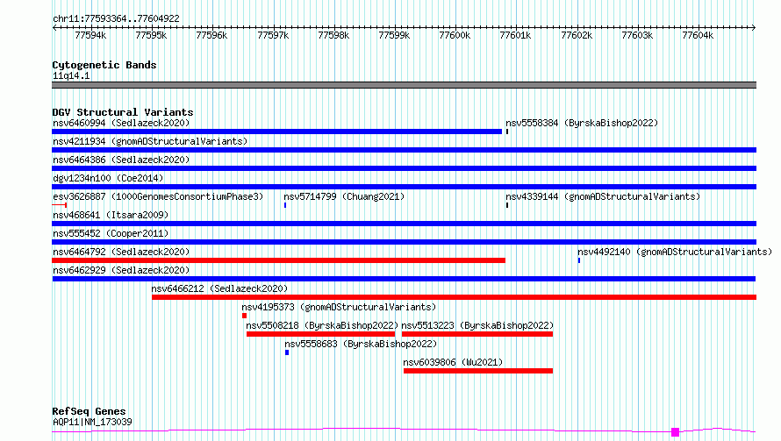
Task: Click the 77604k ruler tick label
Action: coord(698,36)
